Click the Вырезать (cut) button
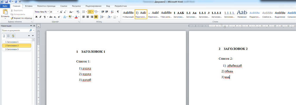296x105 pixels. tap(16, 11)
